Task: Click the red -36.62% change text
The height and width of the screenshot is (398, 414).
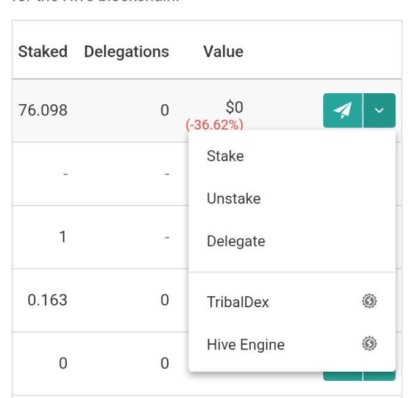Action: click(x=215, y=124)
